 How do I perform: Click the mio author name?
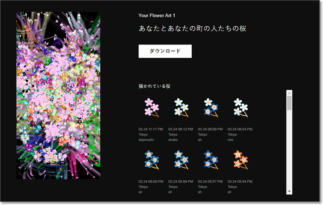click(x=230, y=140)
